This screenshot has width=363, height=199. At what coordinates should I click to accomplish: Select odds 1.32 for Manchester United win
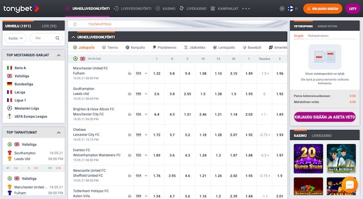pos(157,73)
